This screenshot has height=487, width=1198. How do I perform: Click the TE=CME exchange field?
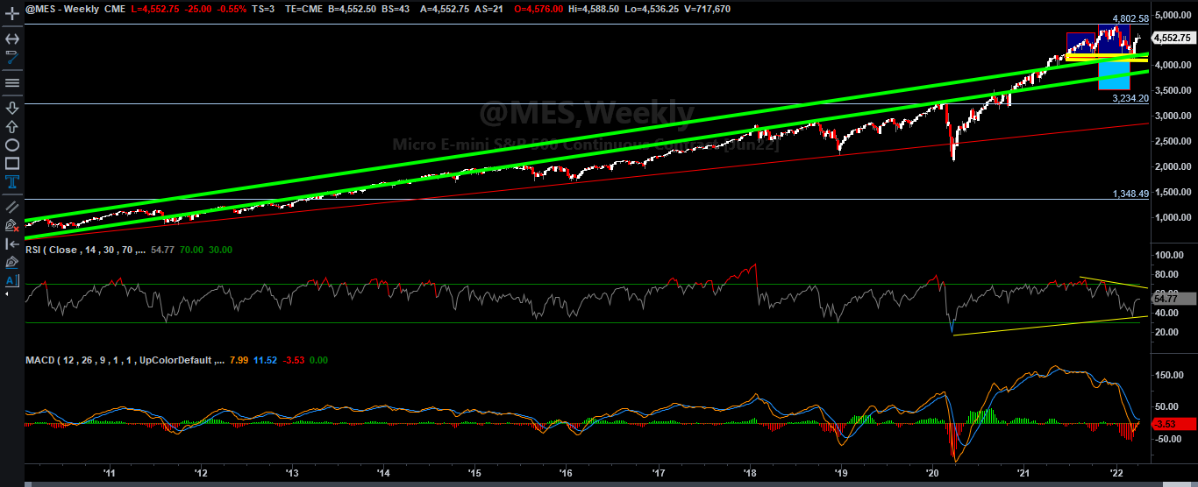coord(304,9)
